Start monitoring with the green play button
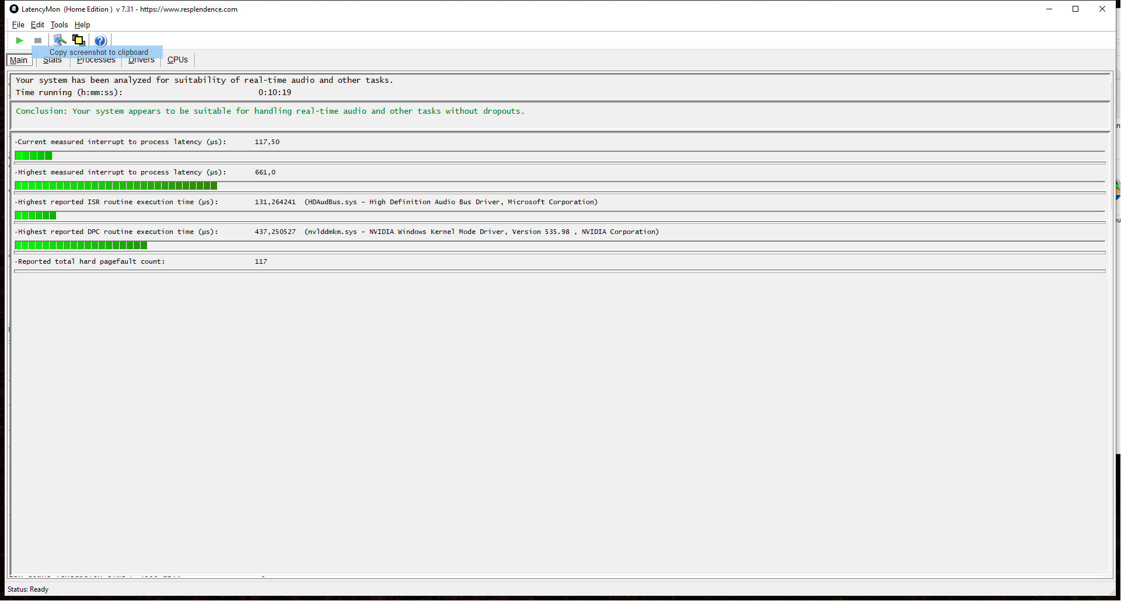Image resolution: width=1121 pixels, height=601 pixels. pos(19,40)
